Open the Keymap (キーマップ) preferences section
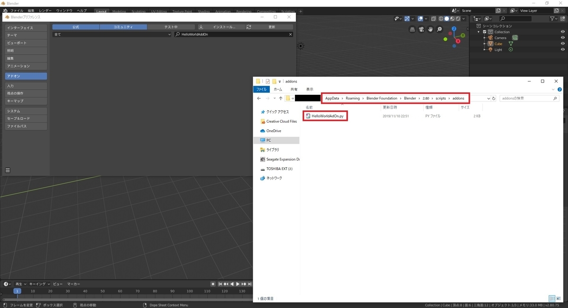Screen dimensions: 568x308 pos(26,101)
